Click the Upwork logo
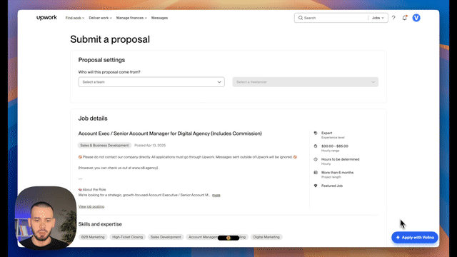The image size is (457, 257). [x=46, y=18]
